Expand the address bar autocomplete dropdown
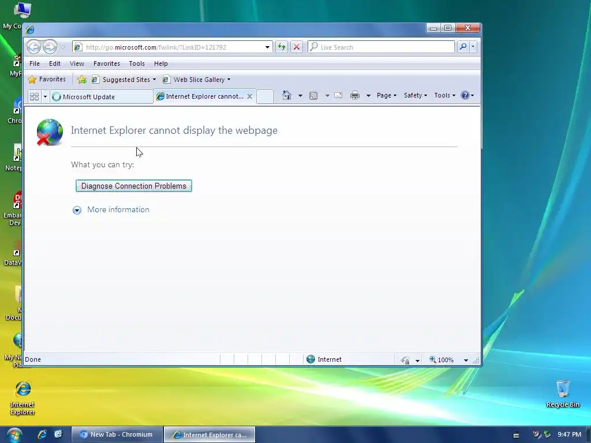This screenshot has width=591, height=443. pos(267,47)
